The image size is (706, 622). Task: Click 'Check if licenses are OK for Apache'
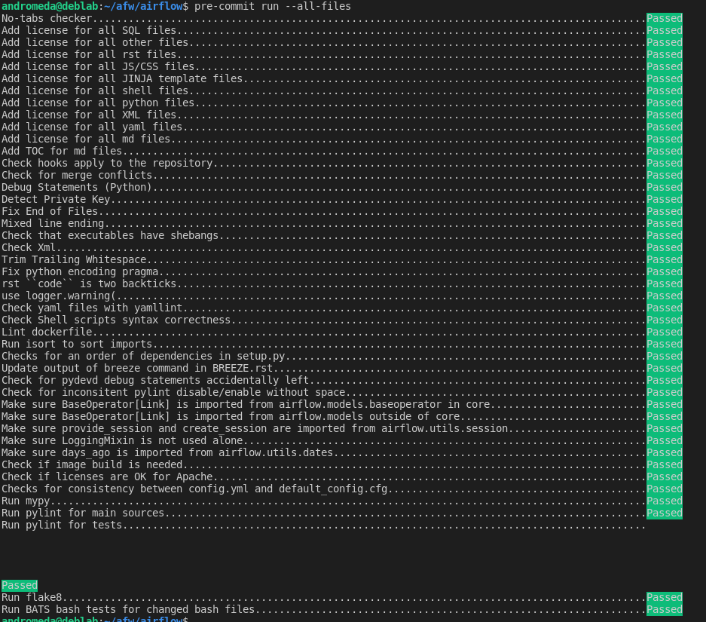click(107, 477)
